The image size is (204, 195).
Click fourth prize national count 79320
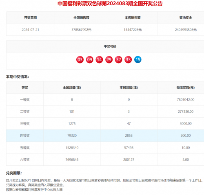(72, 136)
